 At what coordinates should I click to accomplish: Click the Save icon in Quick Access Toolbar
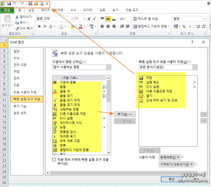[9, 3]
